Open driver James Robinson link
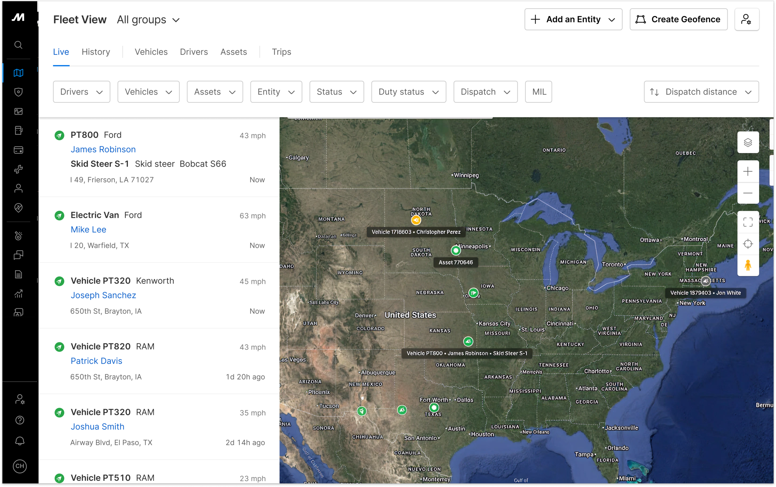Image resolution: width=776 pixels, height=487 pixels. point(103,149)
